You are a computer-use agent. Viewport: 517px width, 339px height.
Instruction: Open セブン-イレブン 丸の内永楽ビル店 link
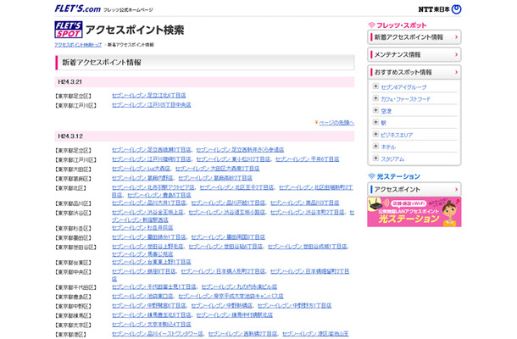point(239,287)
